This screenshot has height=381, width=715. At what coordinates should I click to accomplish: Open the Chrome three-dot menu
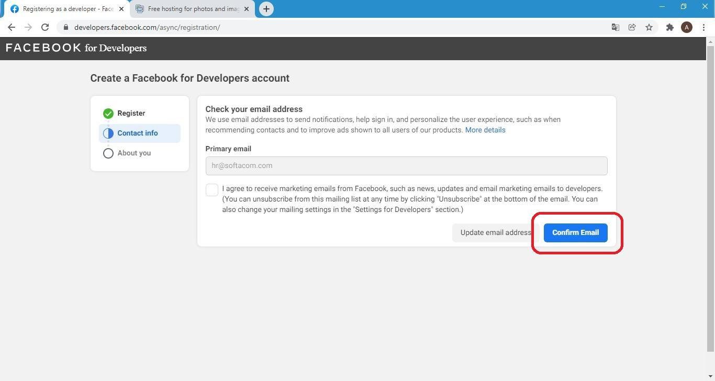[x=703, y=27]
